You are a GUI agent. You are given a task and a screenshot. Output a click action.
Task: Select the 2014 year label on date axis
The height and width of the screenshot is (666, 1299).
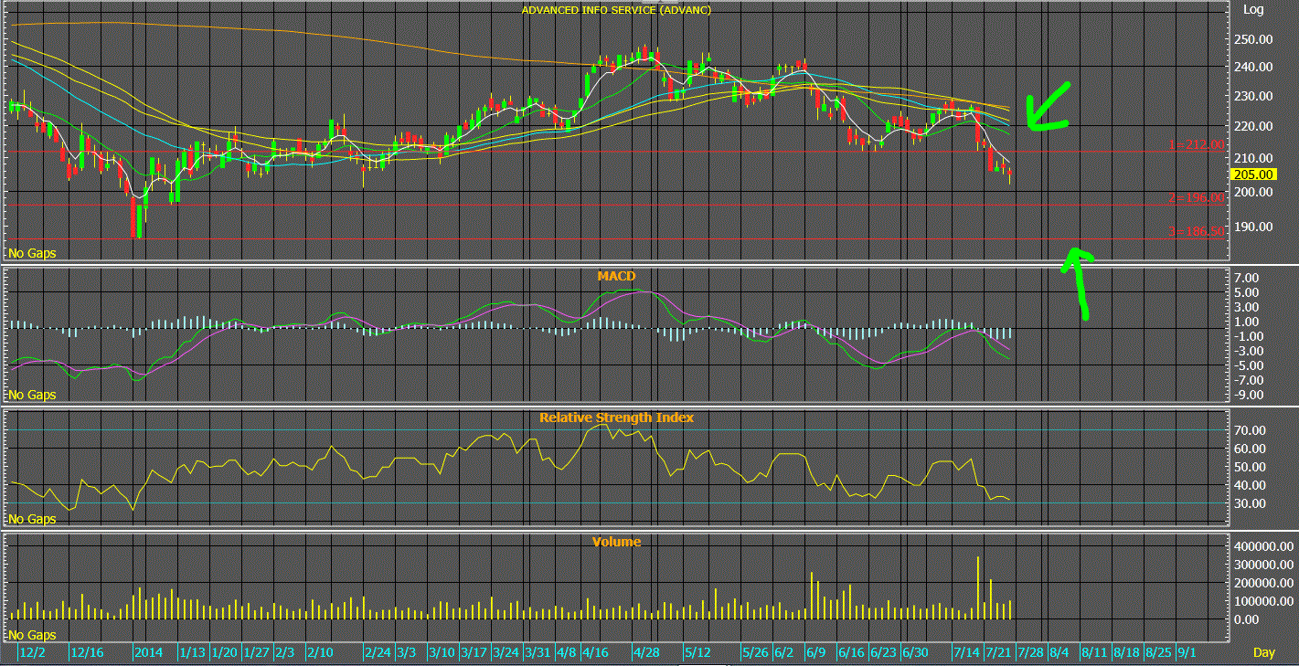(x=148, y=653)
